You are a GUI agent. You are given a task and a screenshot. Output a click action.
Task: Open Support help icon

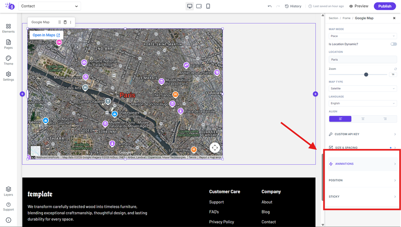(x=8, y=206)
